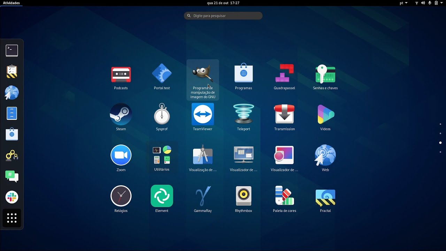
Task: Launch Web browser from the app grid
Action: pyautogui.click(x=325, y=159)
